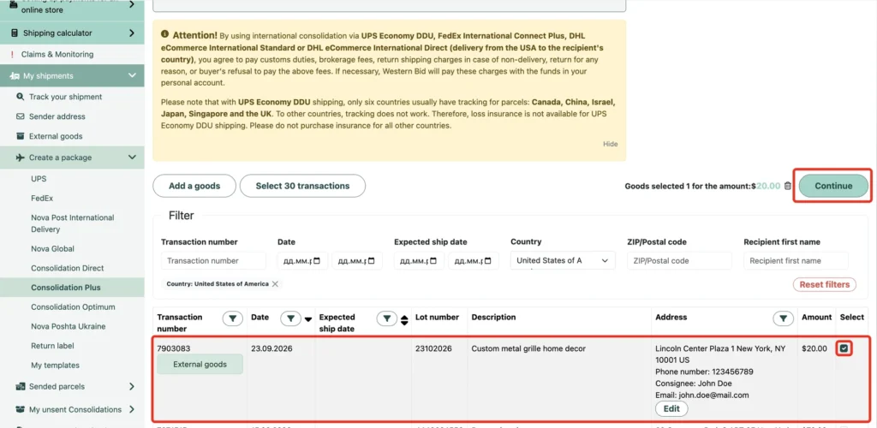The width and height of the screenshot is (877, 428).
Task: Open Return label in sidebar
Action: point(52,346)
